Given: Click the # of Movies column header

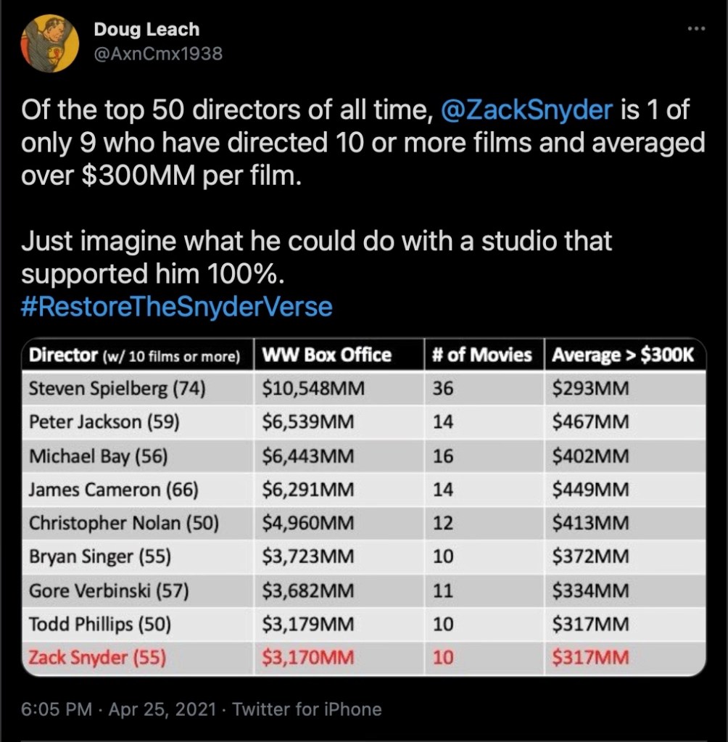Looking at the screenshot, I should [481, 355].
